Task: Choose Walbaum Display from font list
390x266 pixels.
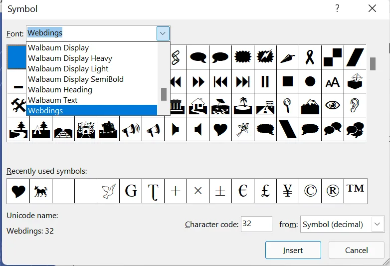Action: point(92,47)
